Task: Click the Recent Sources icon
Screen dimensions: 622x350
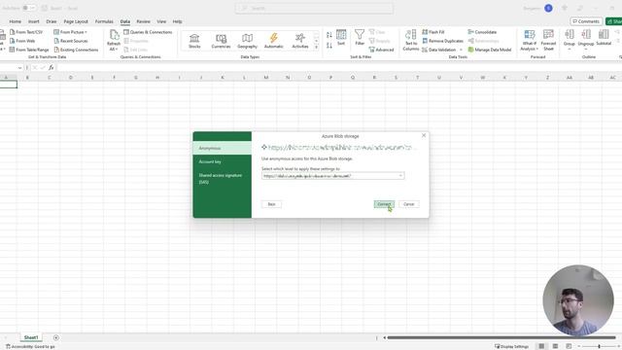Action: pos(56,41)
